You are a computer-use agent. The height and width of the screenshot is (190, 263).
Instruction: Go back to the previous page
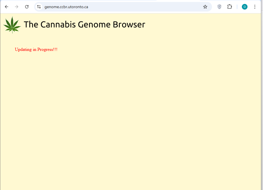pyautogui.click(x=6, y=7)
